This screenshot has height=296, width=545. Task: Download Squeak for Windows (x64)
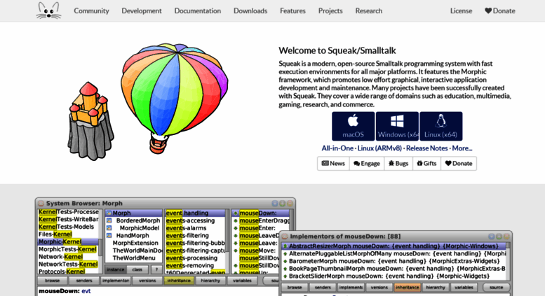tap(397, 126)
